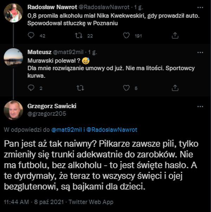Reply to Radosław Nawrot's tweet
The height and width of the screenshot is (212, 211).
tap(31, 36)
